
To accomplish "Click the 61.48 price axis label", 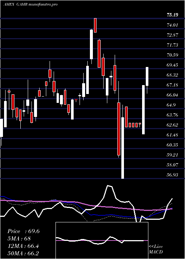I will coord(172,135).
